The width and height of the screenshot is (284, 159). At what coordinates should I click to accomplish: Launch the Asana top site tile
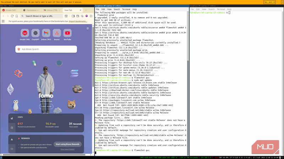(57, 33)
